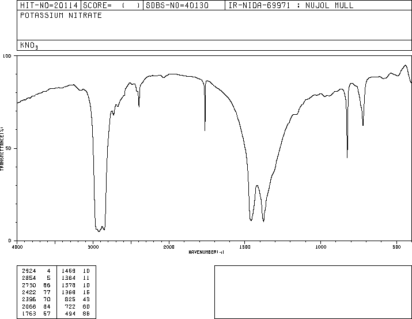Click transmittance value 60 beside 722
412x319 pixels.
pyautogui.click(x=86, y=306)
